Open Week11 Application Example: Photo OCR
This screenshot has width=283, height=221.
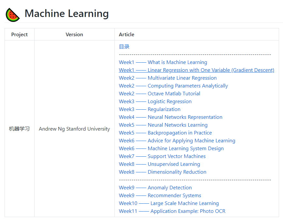pos(172,211)
